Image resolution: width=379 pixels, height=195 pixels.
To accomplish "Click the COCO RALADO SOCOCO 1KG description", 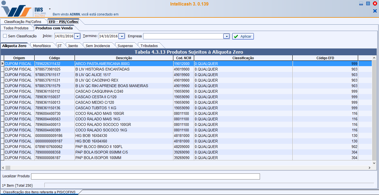I will point(101,130).
